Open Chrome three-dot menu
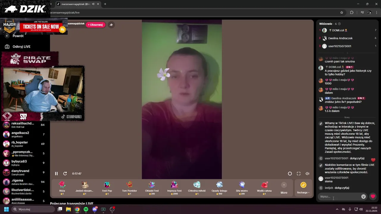 (377, 12)
